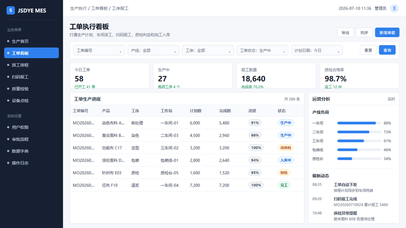This screenshot has height=228, width=406.
Task: Click the 今日工单 58 card
Action: 110,75
